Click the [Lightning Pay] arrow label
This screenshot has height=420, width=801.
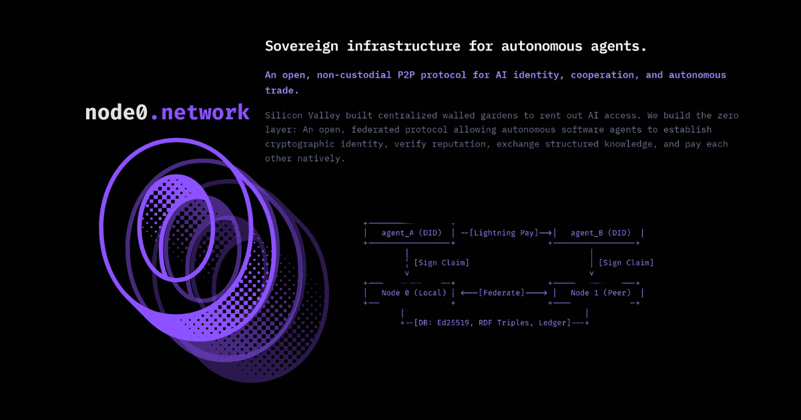[x=505, y=233]
